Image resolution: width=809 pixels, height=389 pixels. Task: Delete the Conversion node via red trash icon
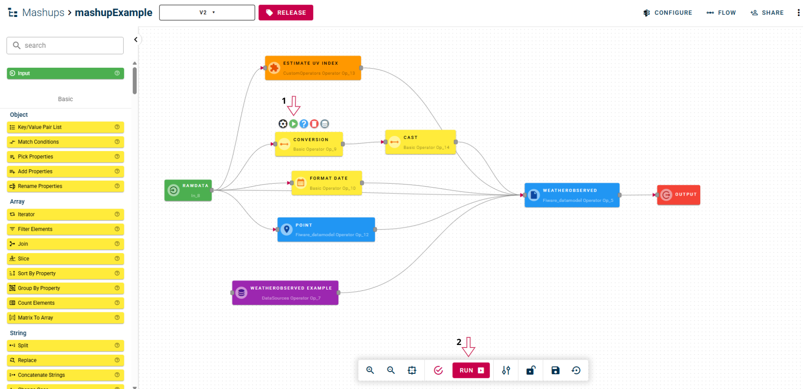point(314,124)
